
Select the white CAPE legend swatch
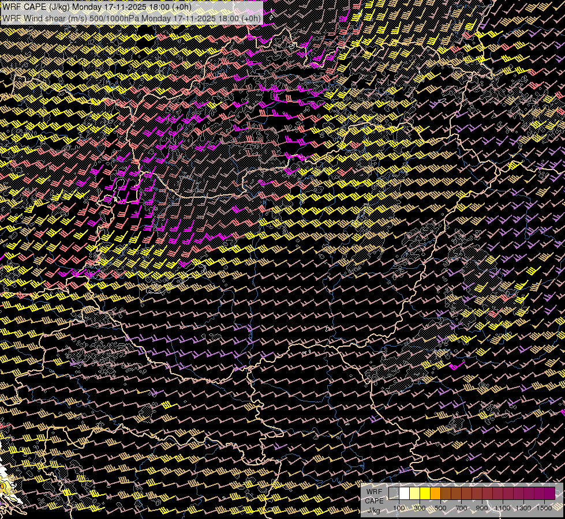click(x=405, y=493)
